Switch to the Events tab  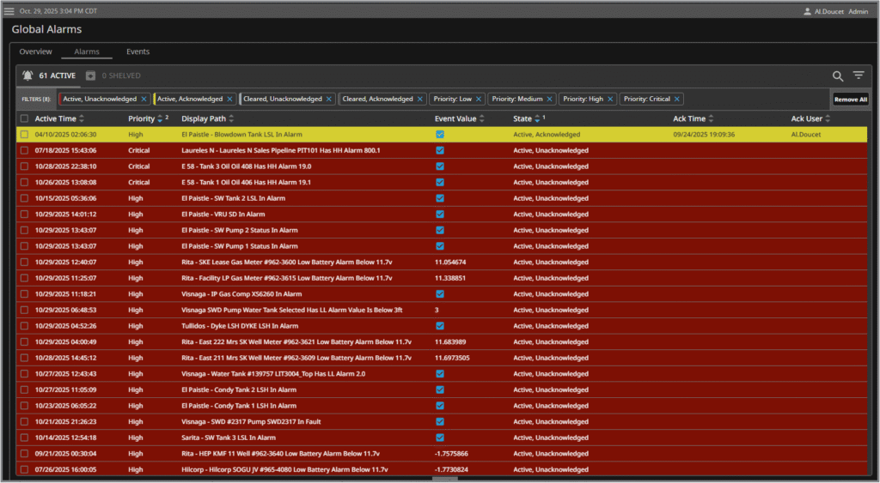pos(137,52)
